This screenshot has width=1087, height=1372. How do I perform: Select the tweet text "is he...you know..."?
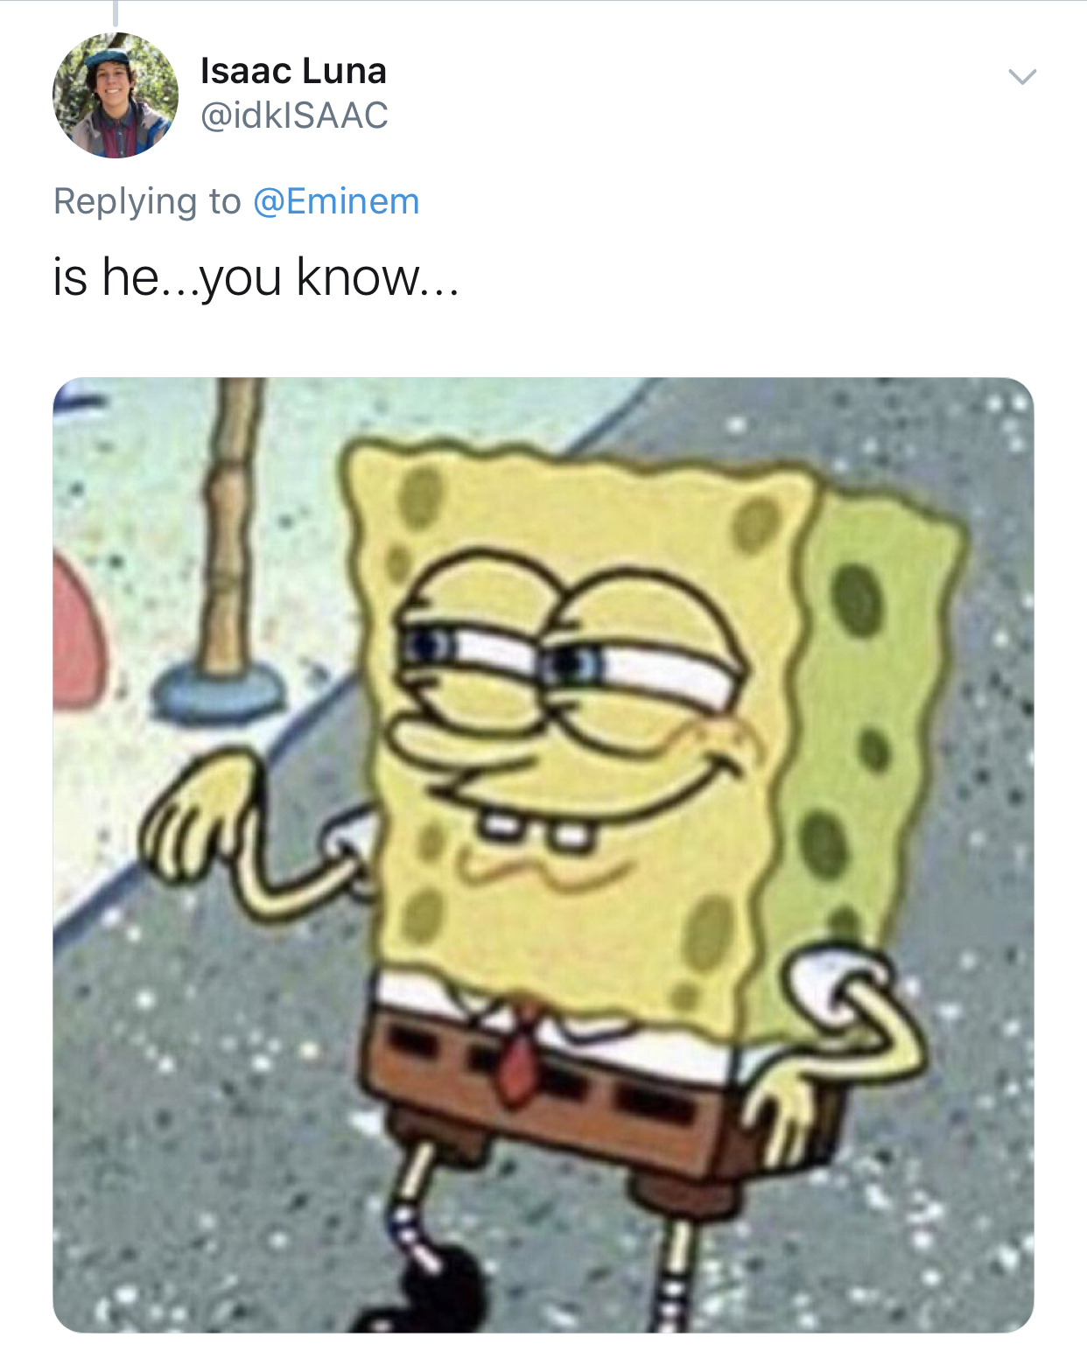(256, 277)
